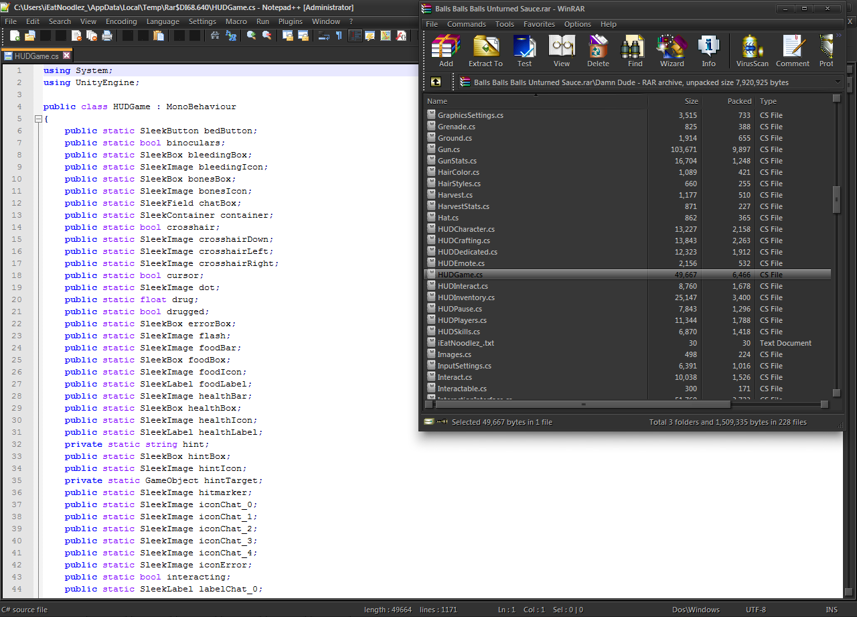Click line number 20 in editor margin

click(x=17, y=299)
